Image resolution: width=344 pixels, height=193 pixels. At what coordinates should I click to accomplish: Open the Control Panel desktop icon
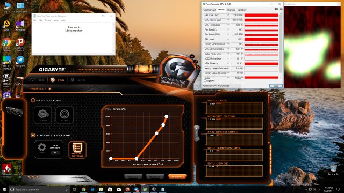(x=20, y=7)
